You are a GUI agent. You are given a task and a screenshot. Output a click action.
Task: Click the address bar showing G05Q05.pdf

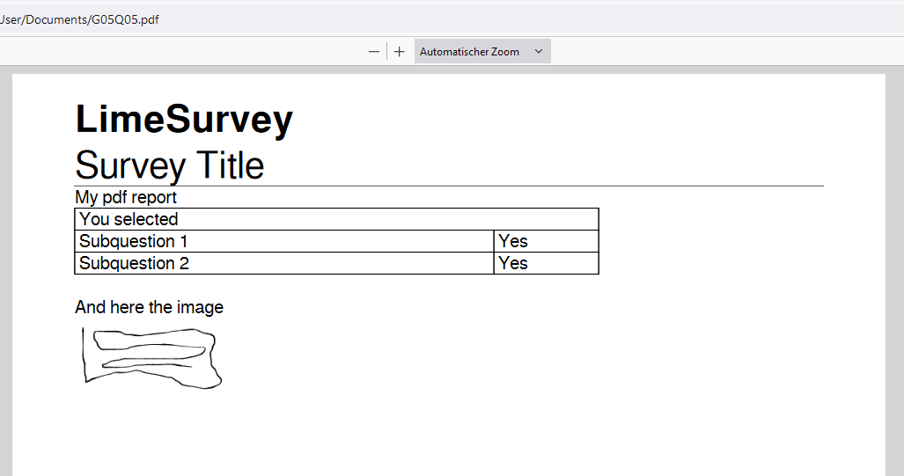264,19
